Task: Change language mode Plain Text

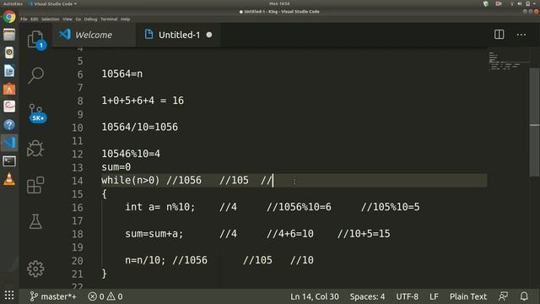Action: pyautogui.click(x=468, y=296)
